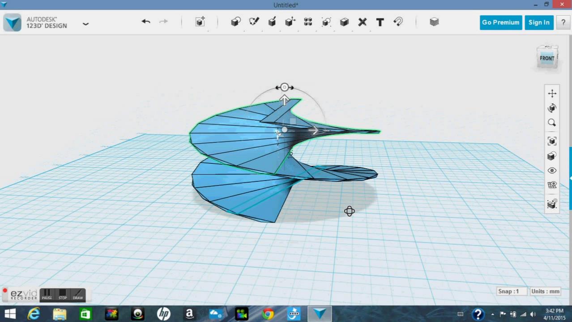
Task: Open the Windows Store taskbar icon
Action: pyautogui.click(x=85, y=314)
